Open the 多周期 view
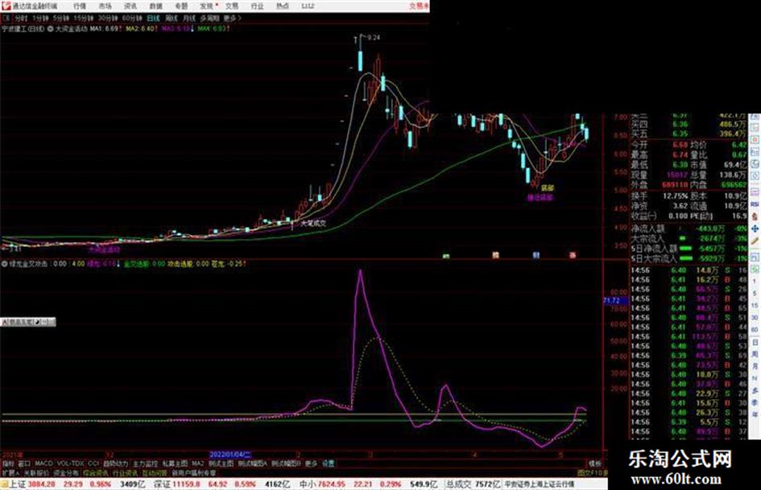The height and width of the screenshot is (490, 761). (209, 18)
